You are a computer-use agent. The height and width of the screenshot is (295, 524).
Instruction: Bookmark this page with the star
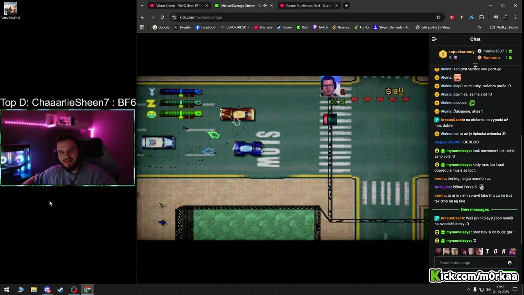click(x=438, y=17)
